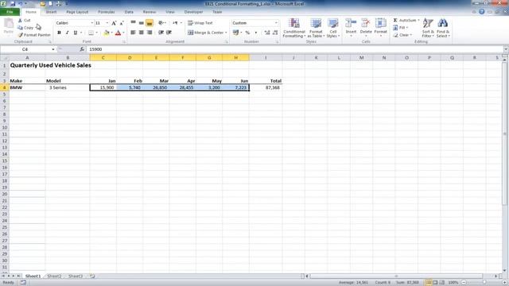Open Sort & Filter menu
The height and width of the screenshot is (286, 509).
pos(428,28)
